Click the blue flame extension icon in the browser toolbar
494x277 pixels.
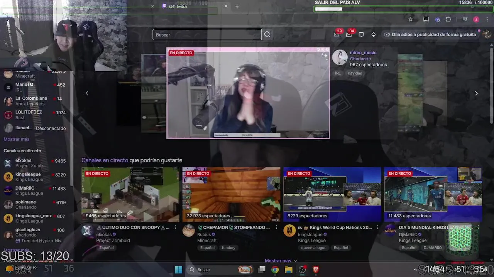coord(437,19)
